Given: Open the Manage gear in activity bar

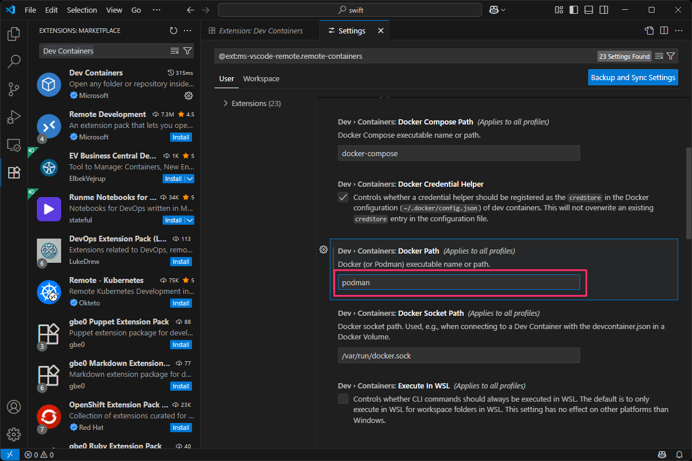Looking at the screenshot, I should pos(14,434).
